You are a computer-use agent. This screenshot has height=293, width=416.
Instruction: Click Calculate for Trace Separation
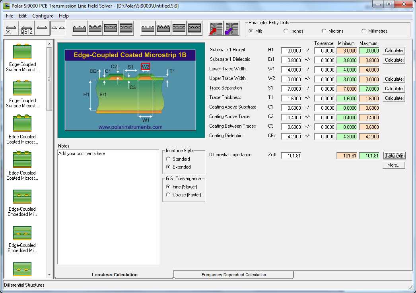(x=394, y=89)
